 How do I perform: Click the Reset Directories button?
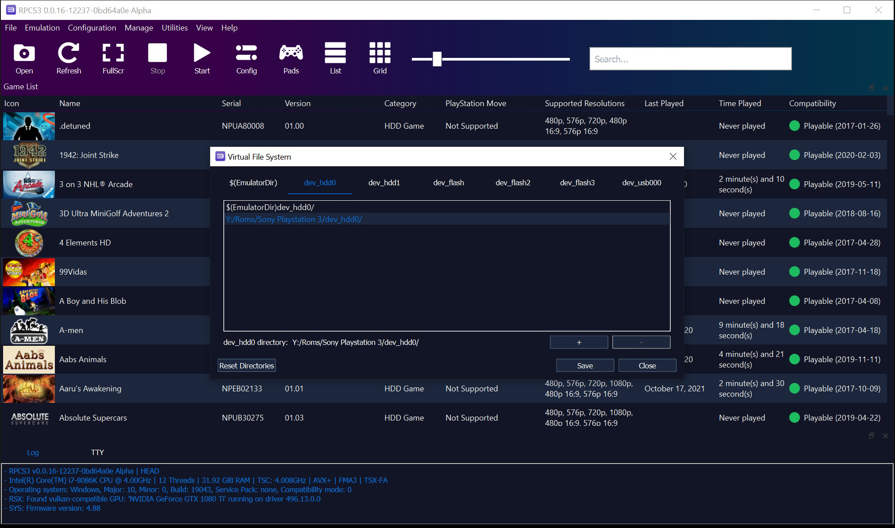tap(246, 366)
